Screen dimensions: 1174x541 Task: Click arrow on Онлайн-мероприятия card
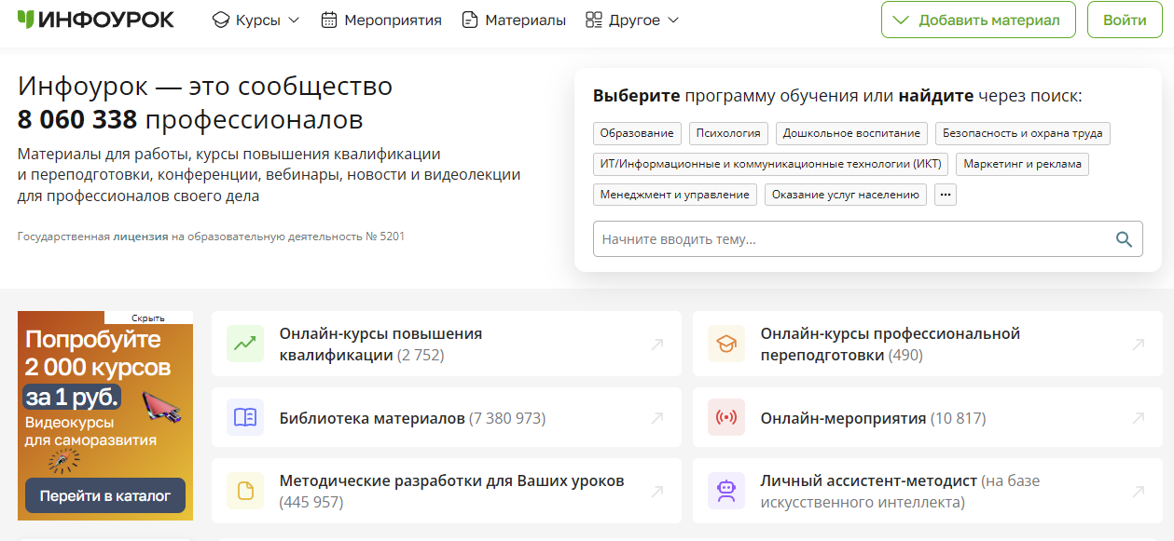[1139, 418]
